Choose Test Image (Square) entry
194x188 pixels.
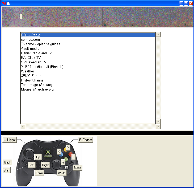pos(88,85)
